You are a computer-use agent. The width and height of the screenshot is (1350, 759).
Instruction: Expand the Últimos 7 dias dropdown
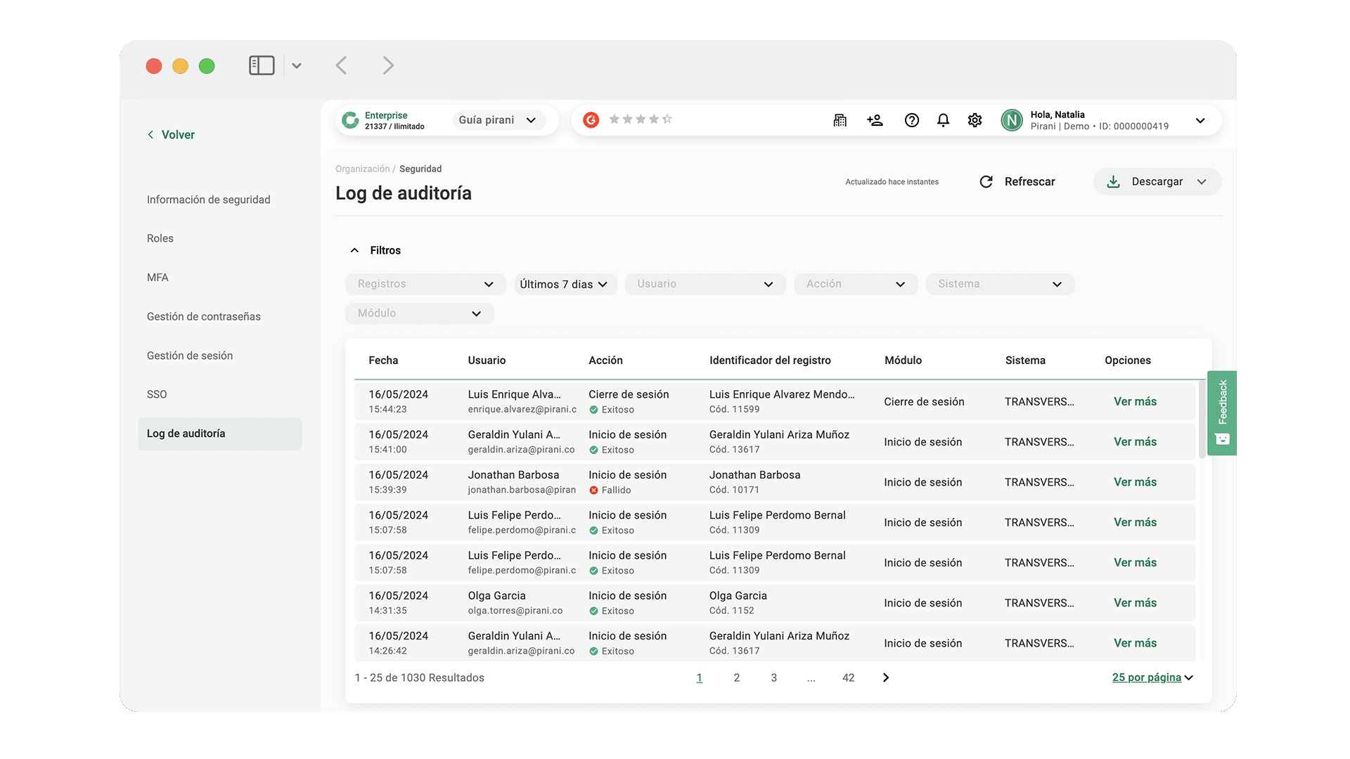click(565, 284)
